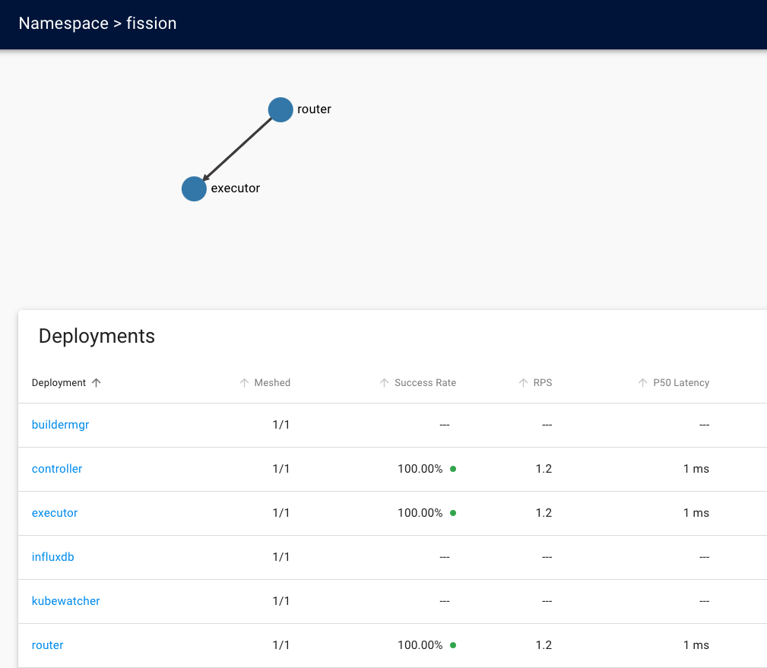The image size is (767, 668).
Task: Open the executor deployment link in table
Action: point(55,513)
